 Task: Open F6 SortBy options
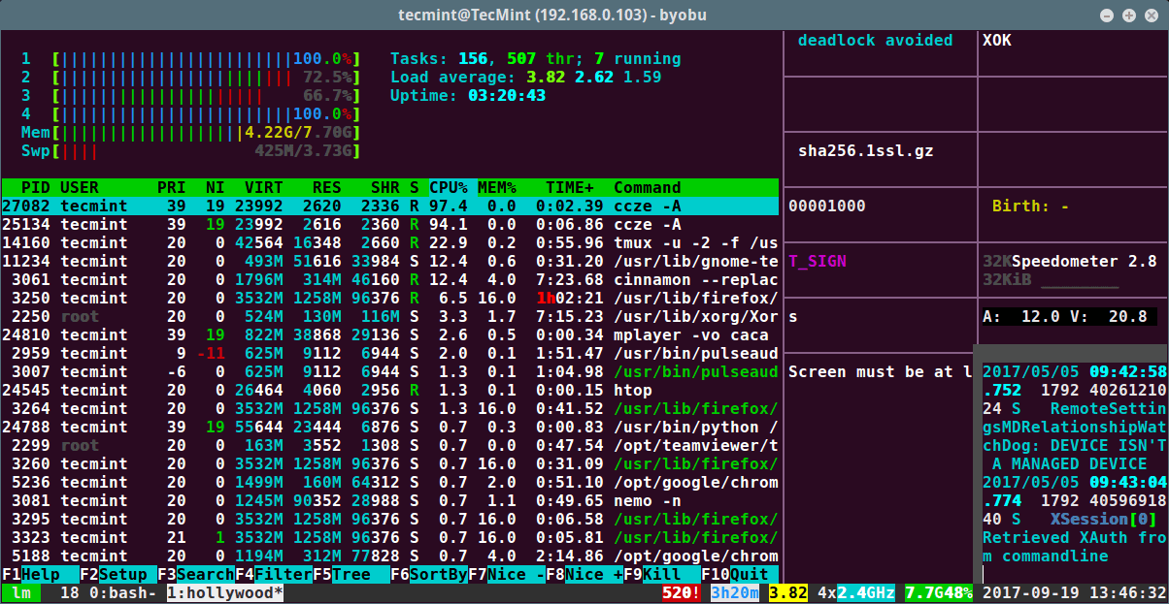coord(429,574)
